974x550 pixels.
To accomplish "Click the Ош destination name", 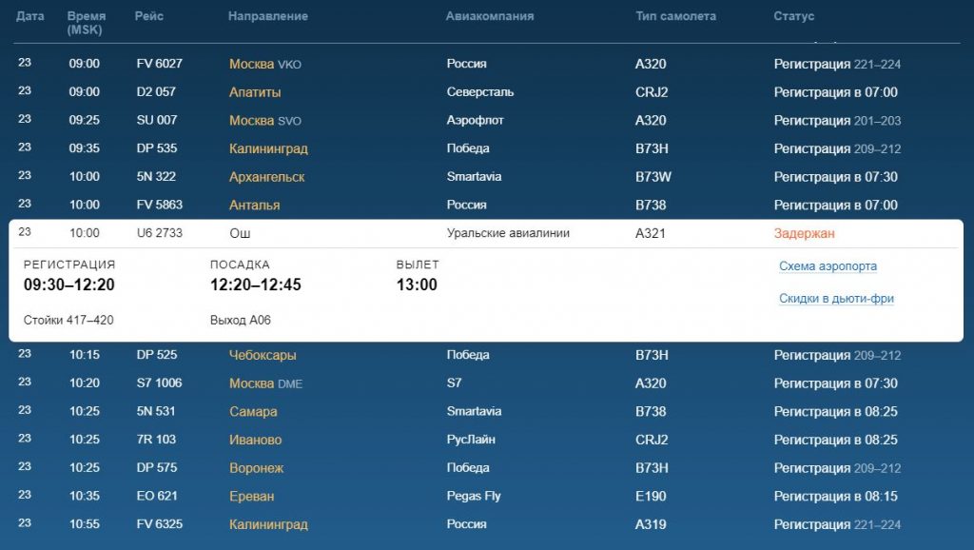I will [240, 234].
